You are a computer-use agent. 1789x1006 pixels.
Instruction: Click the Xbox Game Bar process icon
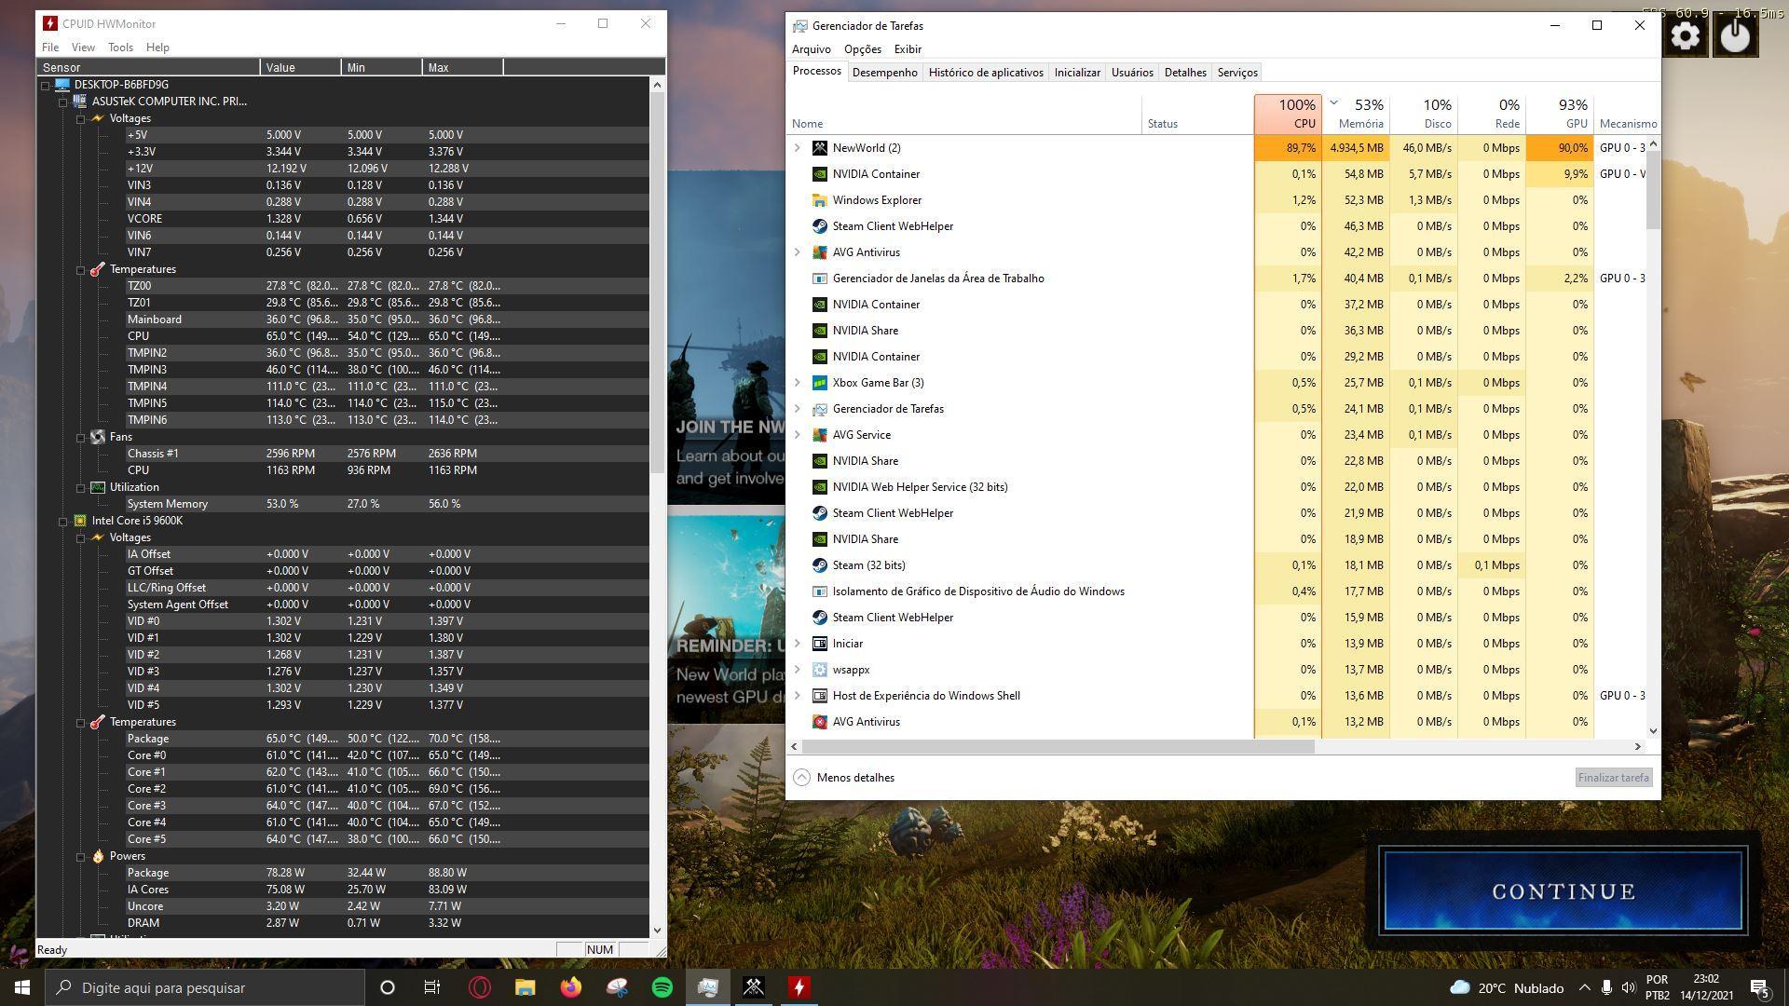coord(820,383)
